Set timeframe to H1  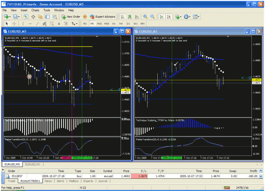(x=114, y=24)
